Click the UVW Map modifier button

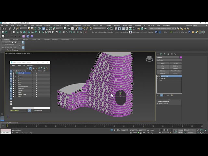click(175, 64)
